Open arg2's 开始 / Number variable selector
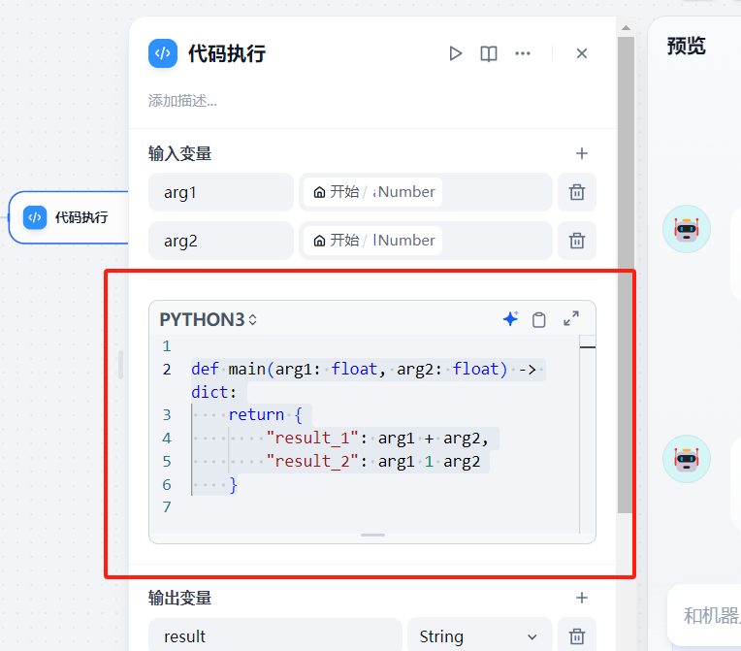This screenshot has height=651, width=741. pyautogui.click(x=426, y=241)
